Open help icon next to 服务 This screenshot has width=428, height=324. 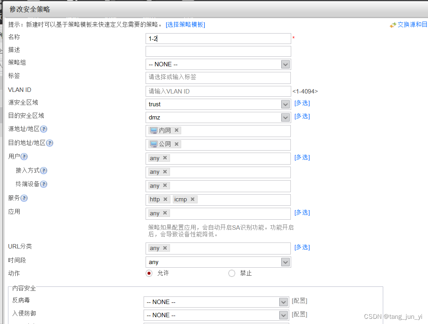[24, 198]
